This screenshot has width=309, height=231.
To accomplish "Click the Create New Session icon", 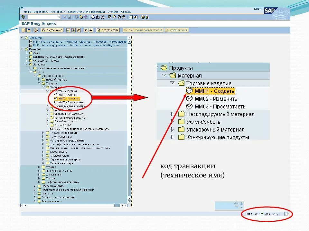I will point(131,17).
